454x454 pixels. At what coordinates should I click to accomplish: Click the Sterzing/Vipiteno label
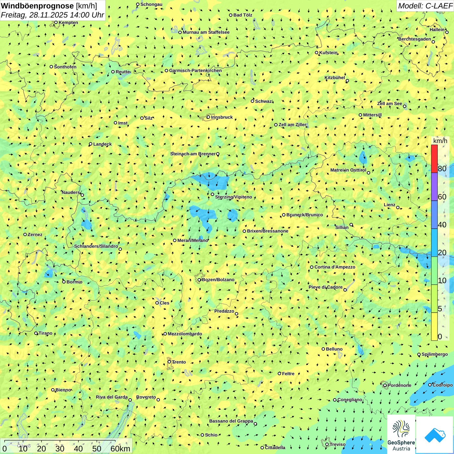tap(233, 197)
